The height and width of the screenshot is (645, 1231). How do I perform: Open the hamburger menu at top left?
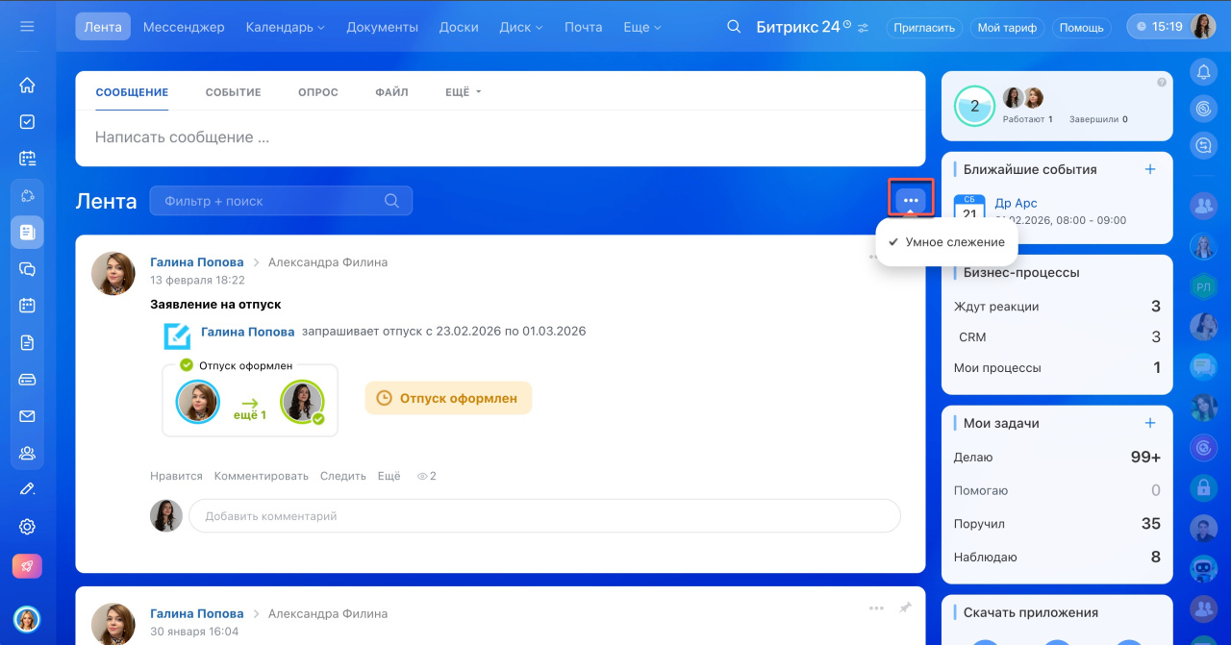27,27
